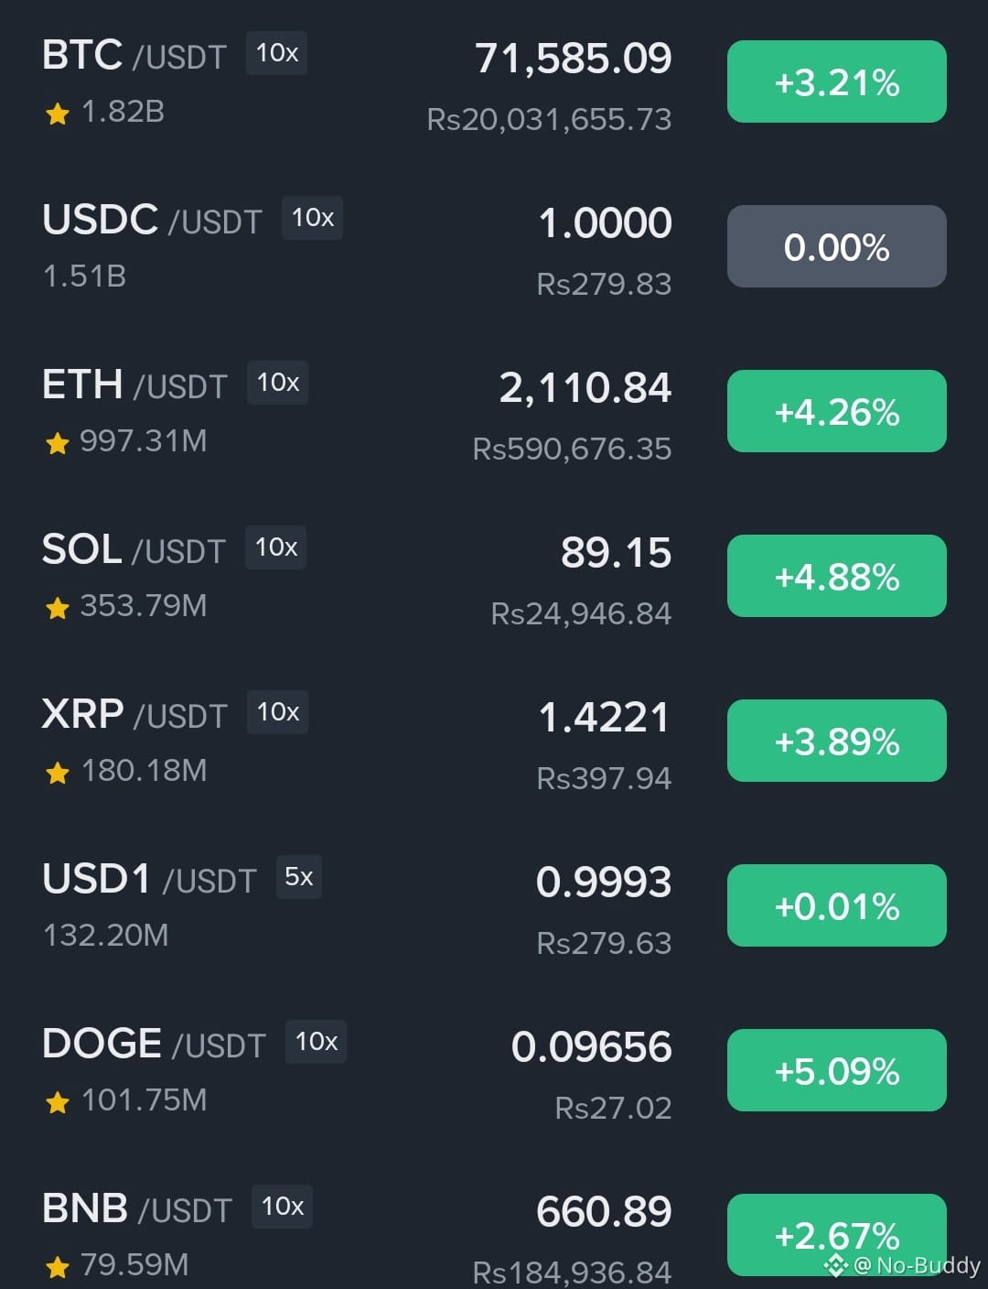Tap the 10x leverage badge beside BTC
The width and height of the screenshot is (988, 1289).
[x=276, y=53]
